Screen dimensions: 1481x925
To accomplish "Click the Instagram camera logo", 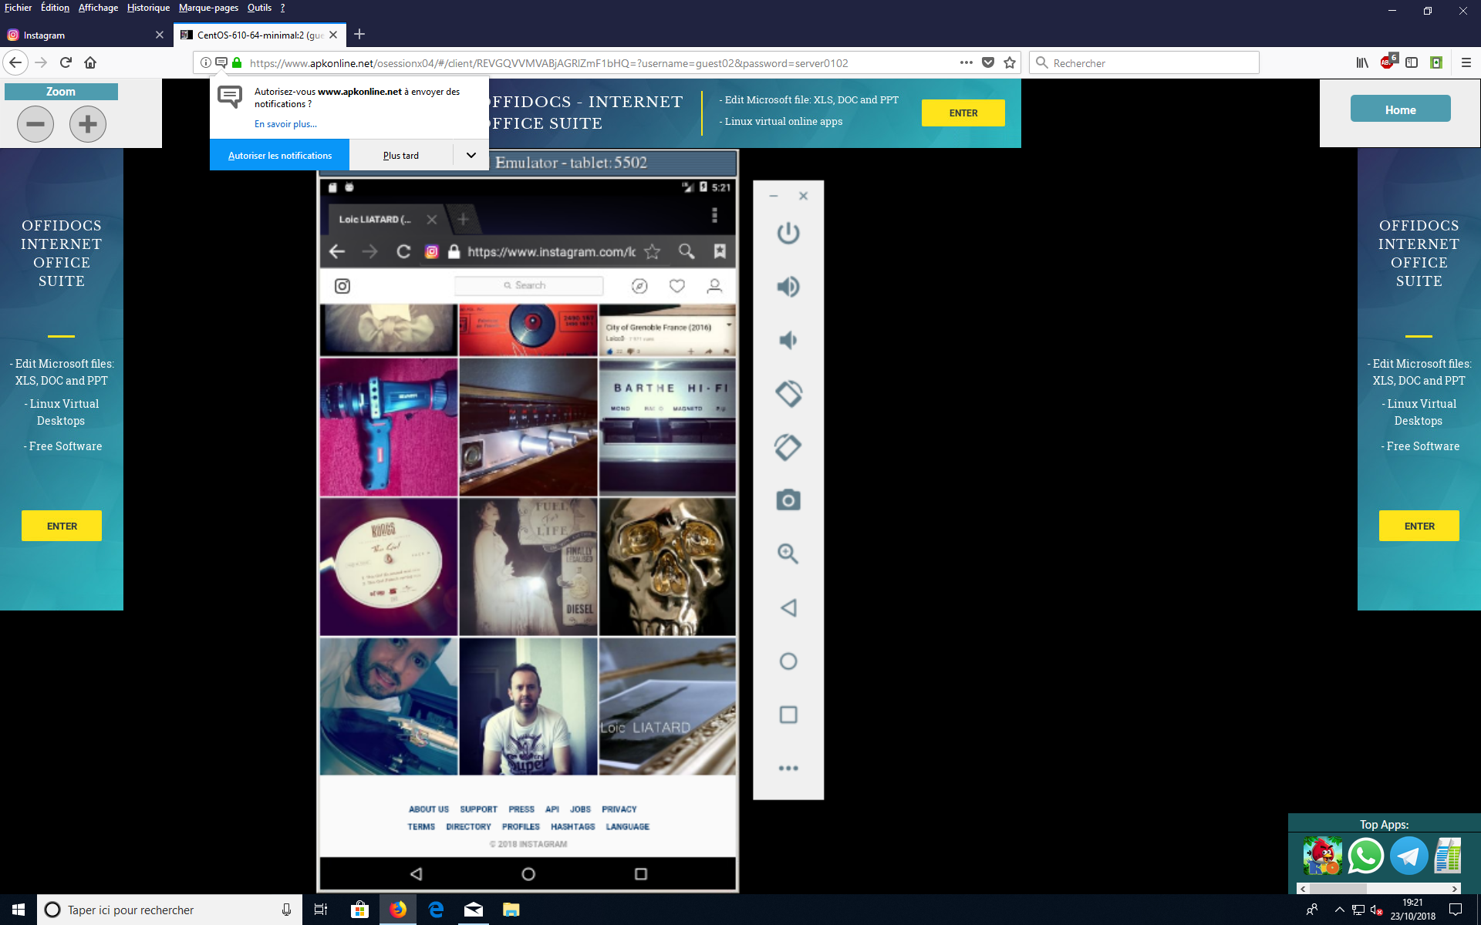I will pyautogui.click(x=342, y=286).
